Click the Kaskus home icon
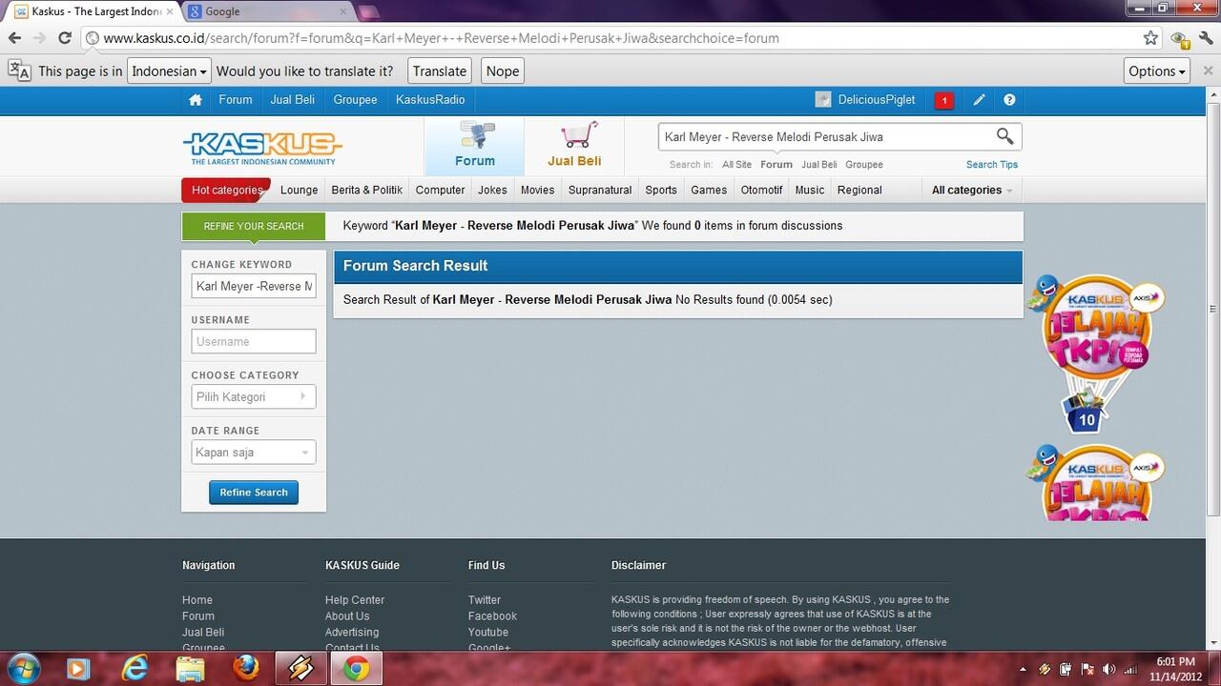Image resolution: width=1221 pixels, height=686 pixels. (196, 100)
